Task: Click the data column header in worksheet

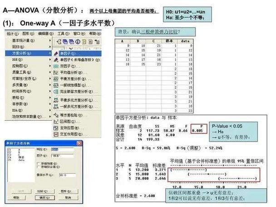Action: (185, 41)
